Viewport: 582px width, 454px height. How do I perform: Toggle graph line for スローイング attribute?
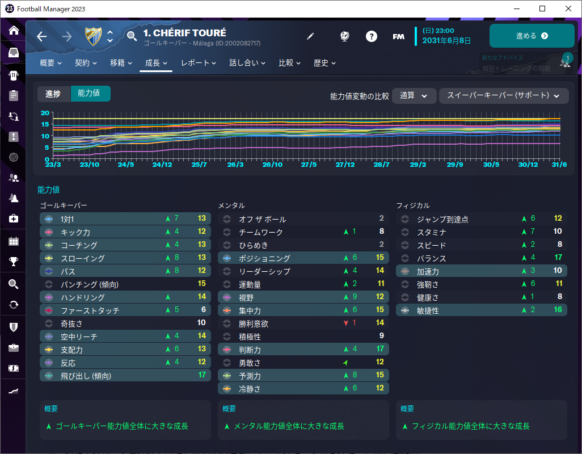(x=49, y=258)
